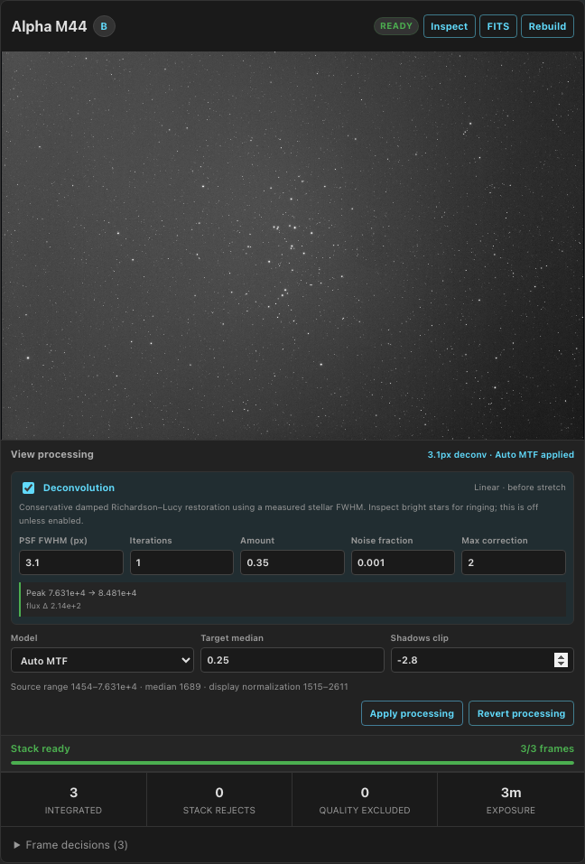The height and width of the screenshot is (864, 585).
Task: Click the Shadows clip stepper arrows
Action: [561, 660]
